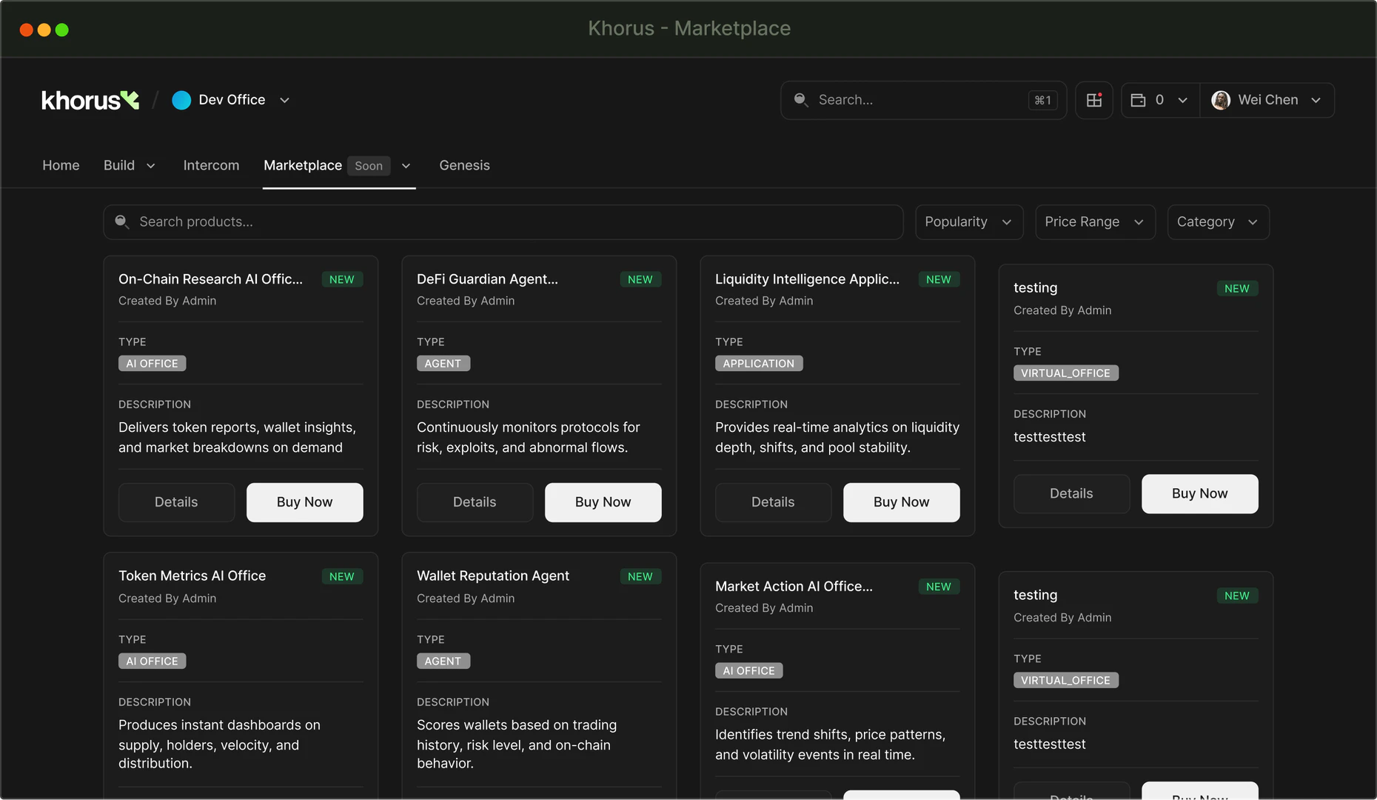Image resolution: width=1377 pixels, height=800 pixels.
Task: Open the Category filter dropdown
Action: click(1217, 221)
